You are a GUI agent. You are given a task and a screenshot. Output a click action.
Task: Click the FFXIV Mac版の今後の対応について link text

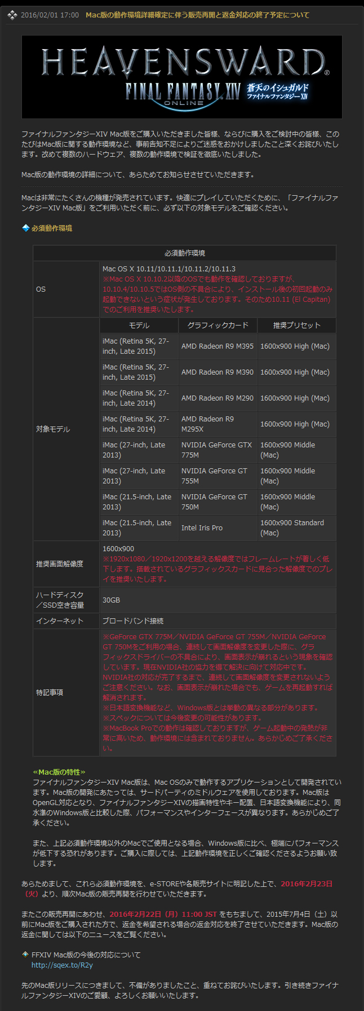pyautogui.click(x=86, y=955)
